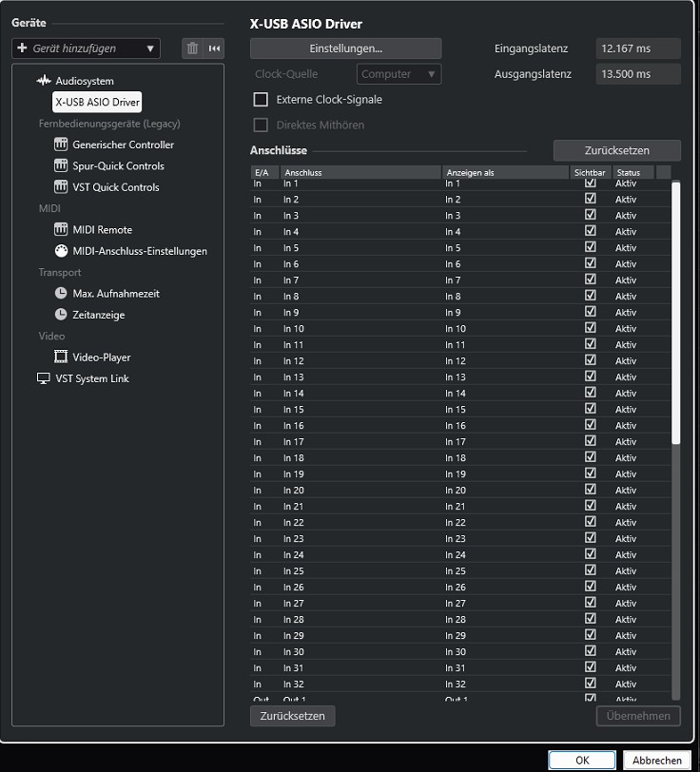The image size is (700, 772).
Task: Click the bottom-left Zurücksetzen button
Action: click(293, 716)
